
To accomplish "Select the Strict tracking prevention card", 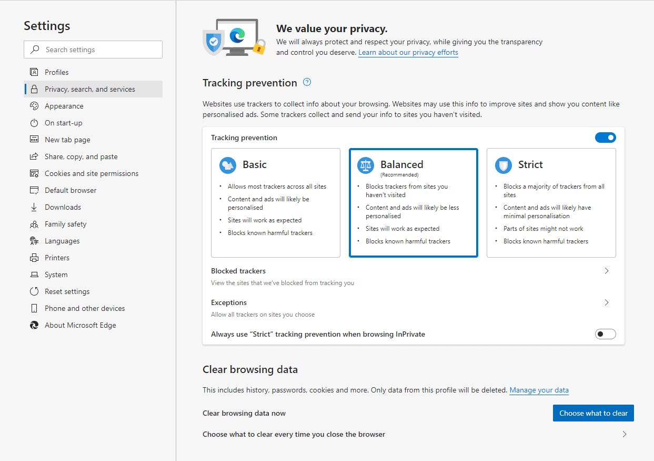I will click(x=551, y=203).
